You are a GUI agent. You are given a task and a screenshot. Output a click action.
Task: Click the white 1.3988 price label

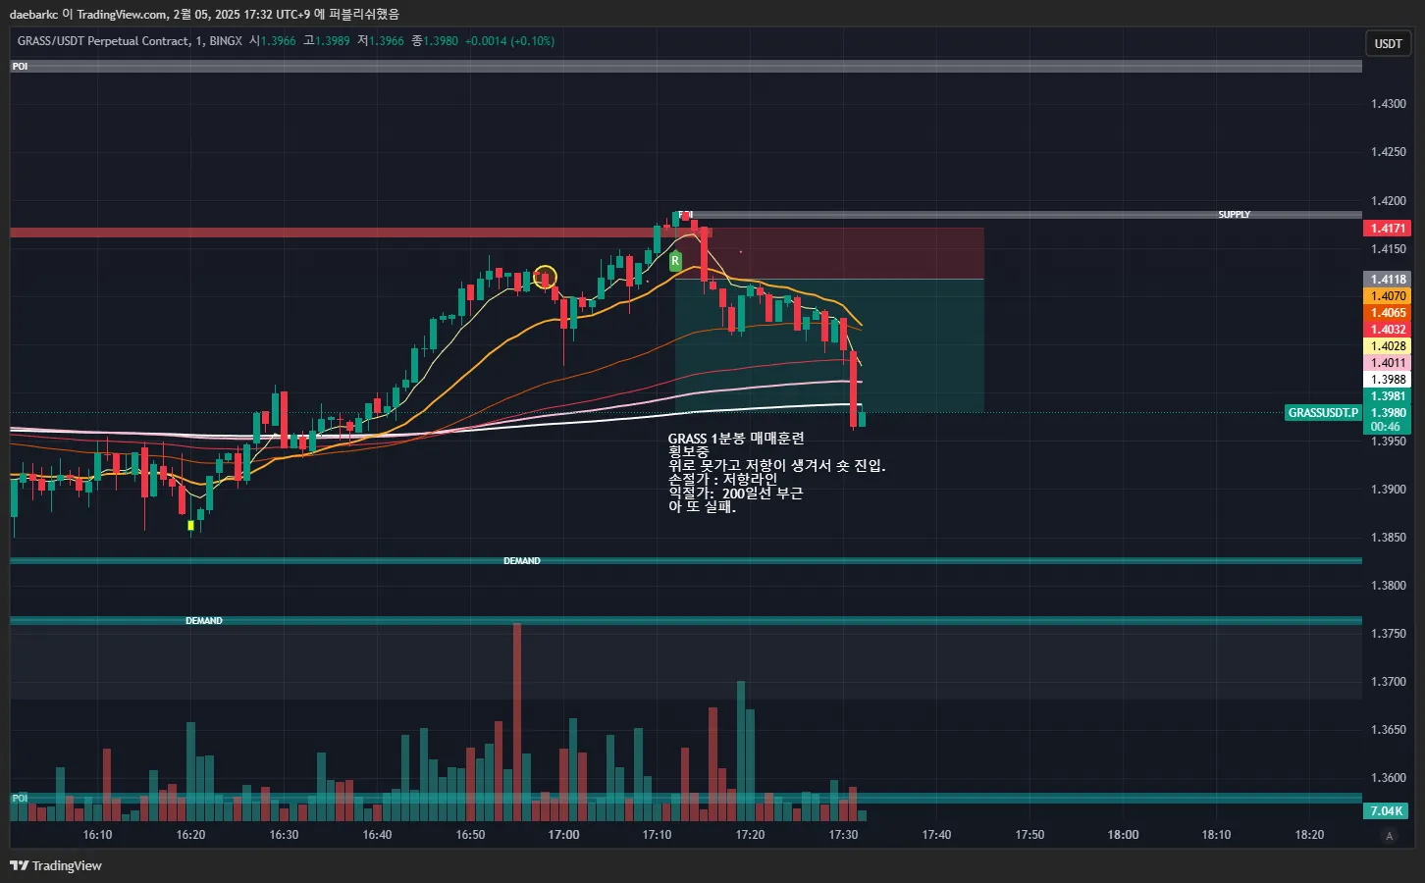point(1388,380)
